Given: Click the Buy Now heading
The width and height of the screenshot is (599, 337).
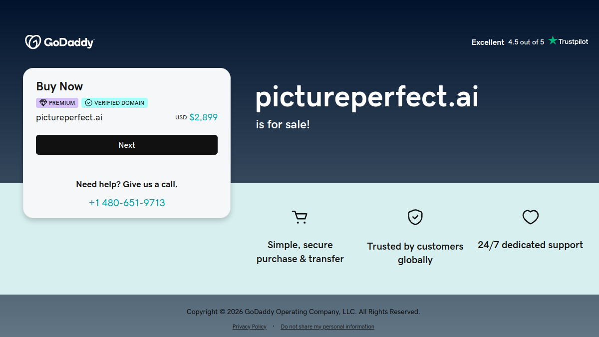Looking at the screenshot, I should 59,86.
